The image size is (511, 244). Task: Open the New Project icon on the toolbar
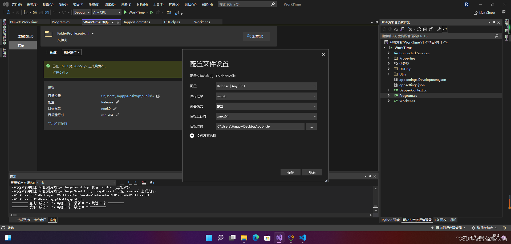[26, 12]
